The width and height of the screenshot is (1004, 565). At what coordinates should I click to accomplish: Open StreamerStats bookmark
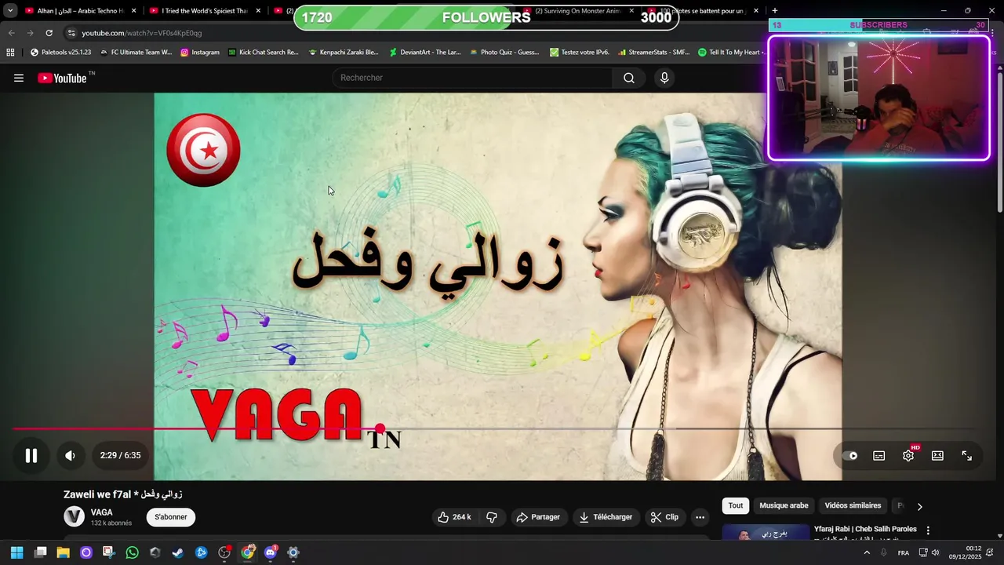click(653, 53)
